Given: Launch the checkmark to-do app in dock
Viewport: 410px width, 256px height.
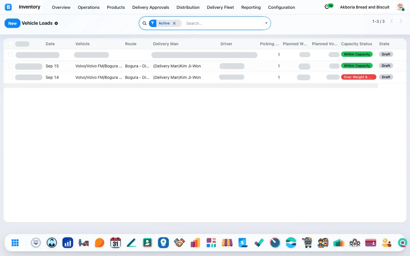Looking at the screenshot, I should [259, 243].
